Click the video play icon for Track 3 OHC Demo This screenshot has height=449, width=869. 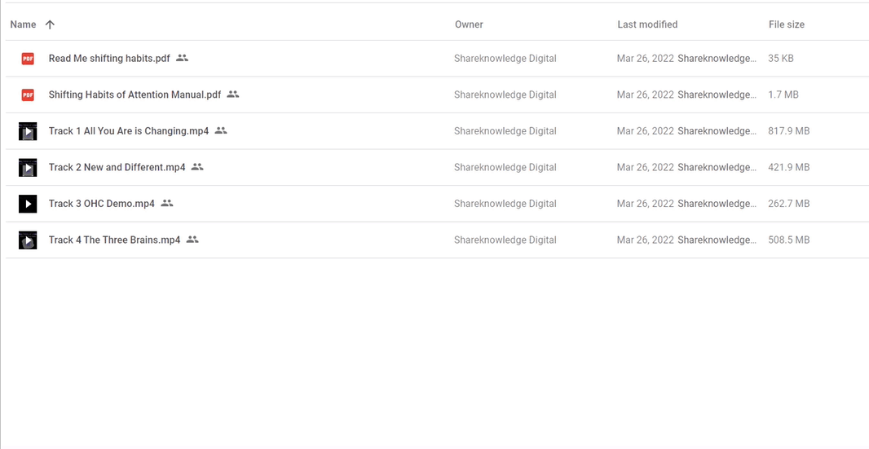(x=28, y=204)
